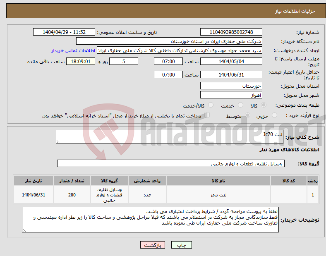Click the buyer organization name field
Screen dimensions: 326x256
point(169,41)
